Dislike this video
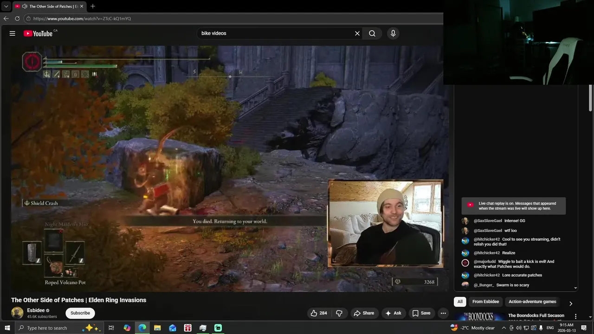Image resolution: width=594 pixels, height=334 pixels. pyautogui.click(x=339, y=313)
